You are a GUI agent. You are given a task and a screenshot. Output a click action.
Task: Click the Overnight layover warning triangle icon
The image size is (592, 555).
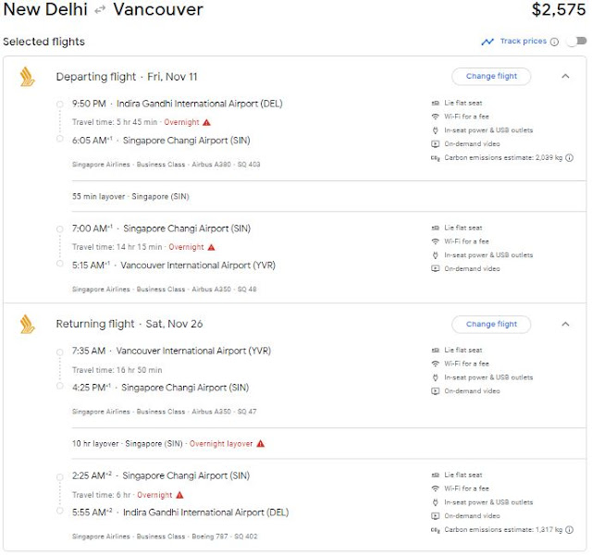(x=261, y=444)
